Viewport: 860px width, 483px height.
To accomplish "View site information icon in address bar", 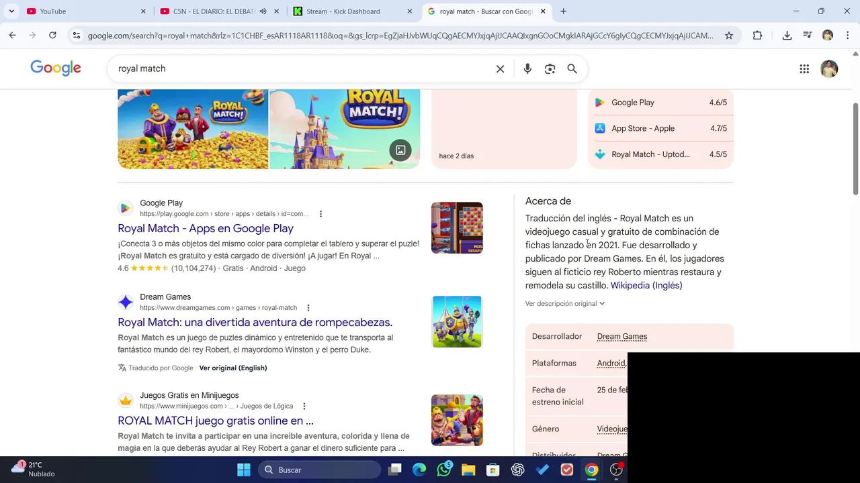I will [76, 36].
